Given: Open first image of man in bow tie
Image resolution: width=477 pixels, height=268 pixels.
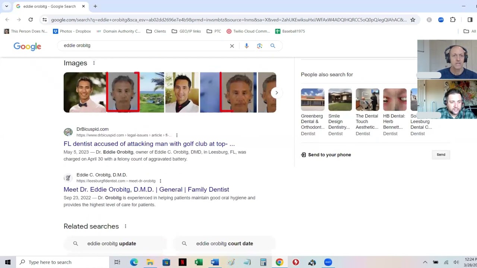Looking at the screenshot, I should click(x=85, y=92).
